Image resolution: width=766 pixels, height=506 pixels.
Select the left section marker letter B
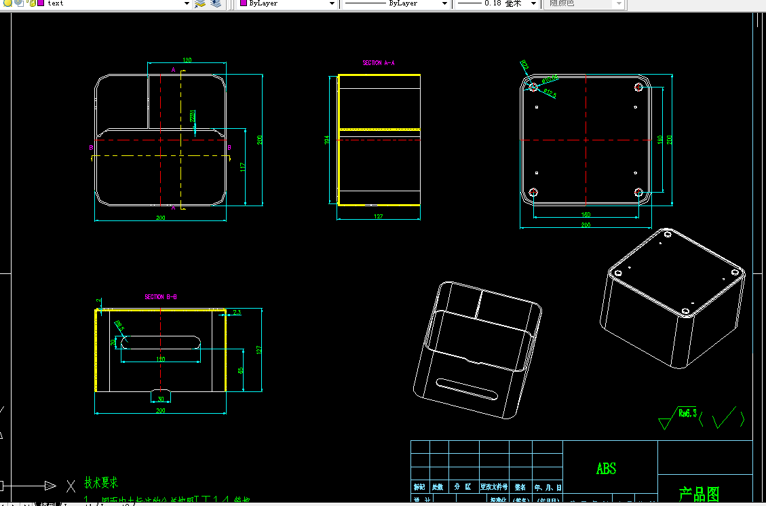(x=91, y=147)
